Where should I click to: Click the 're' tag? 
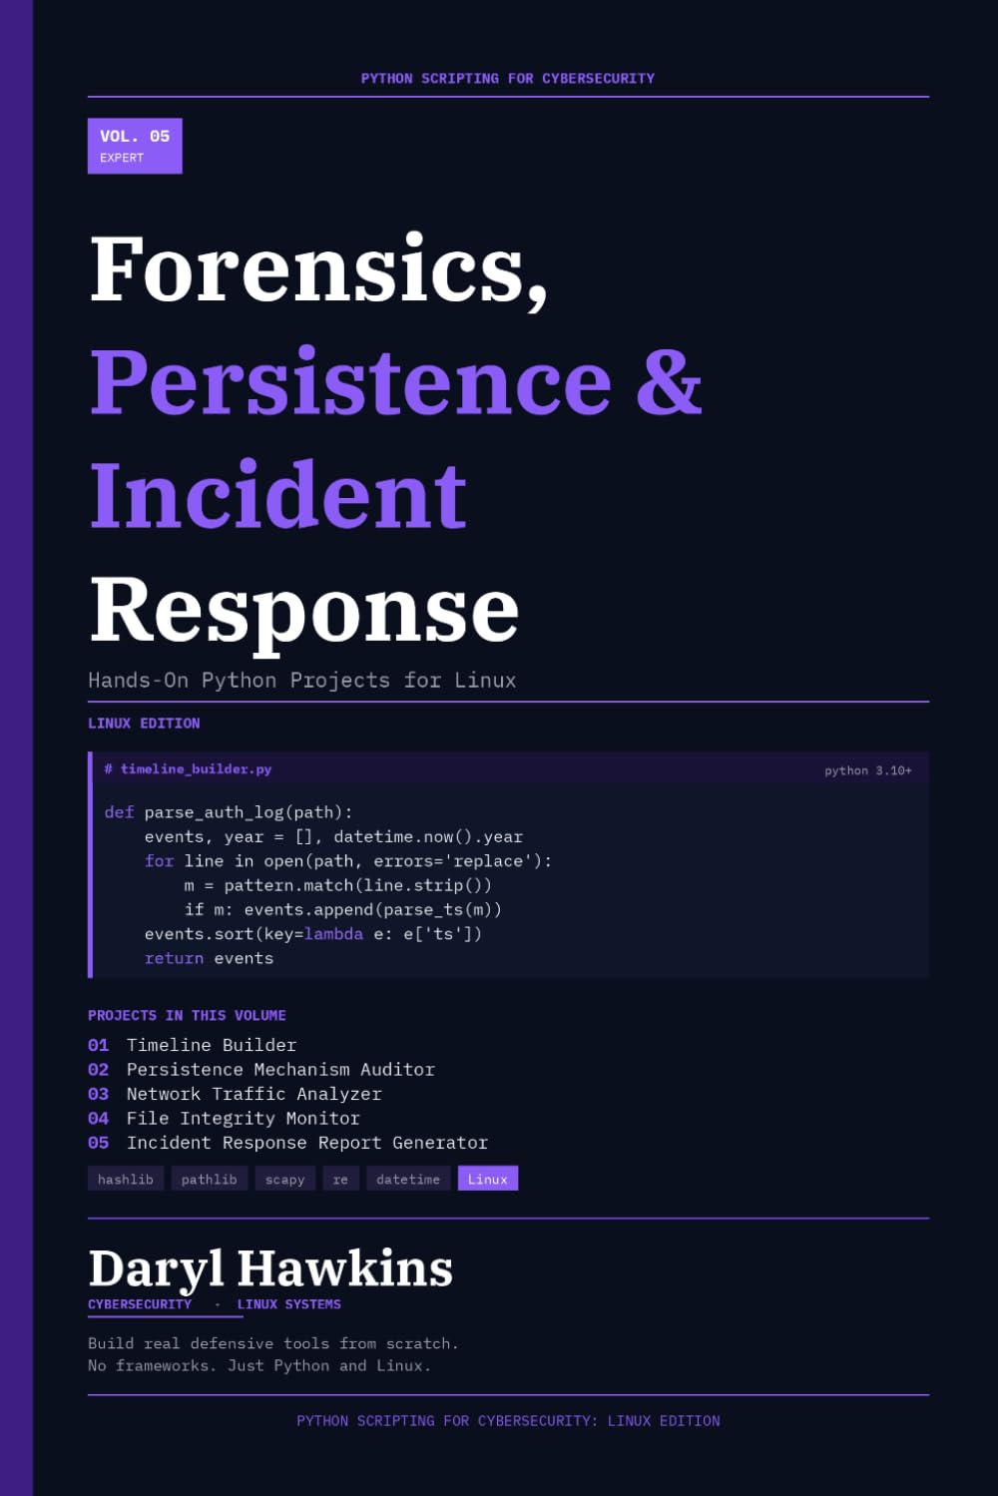pos(340,1179)
